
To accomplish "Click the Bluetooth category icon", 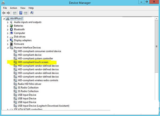I will click(x=11, y=30).
